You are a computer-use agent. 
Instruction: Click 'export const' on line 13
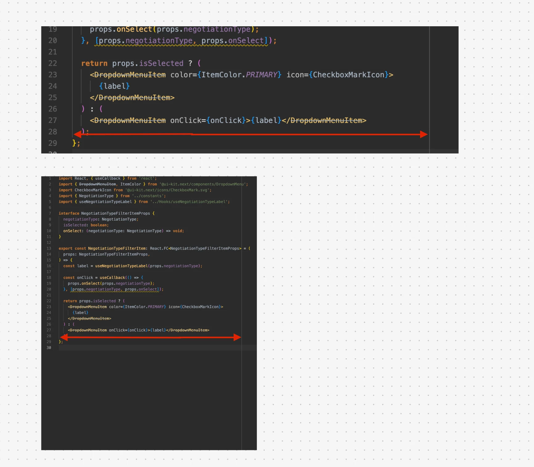click(x=72, y=249)
